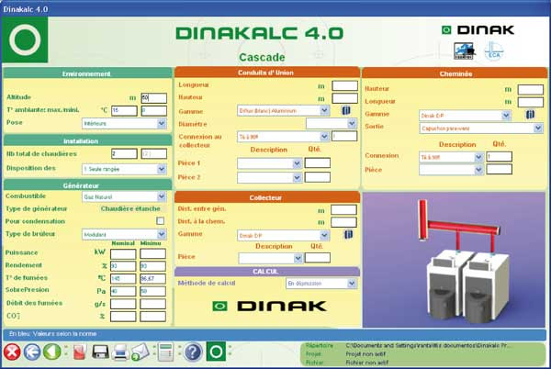Screen dimensions: 551x369
Task: Click the Débit des fumées Nominal field
Action: coord(123,304)
